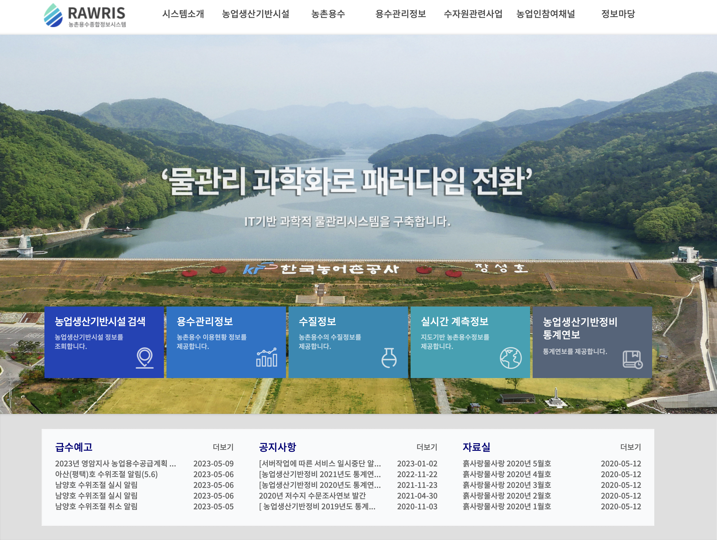Expand the 수자원관련사업 menu
The image size is (717, 540).
[x=473, y=14]
